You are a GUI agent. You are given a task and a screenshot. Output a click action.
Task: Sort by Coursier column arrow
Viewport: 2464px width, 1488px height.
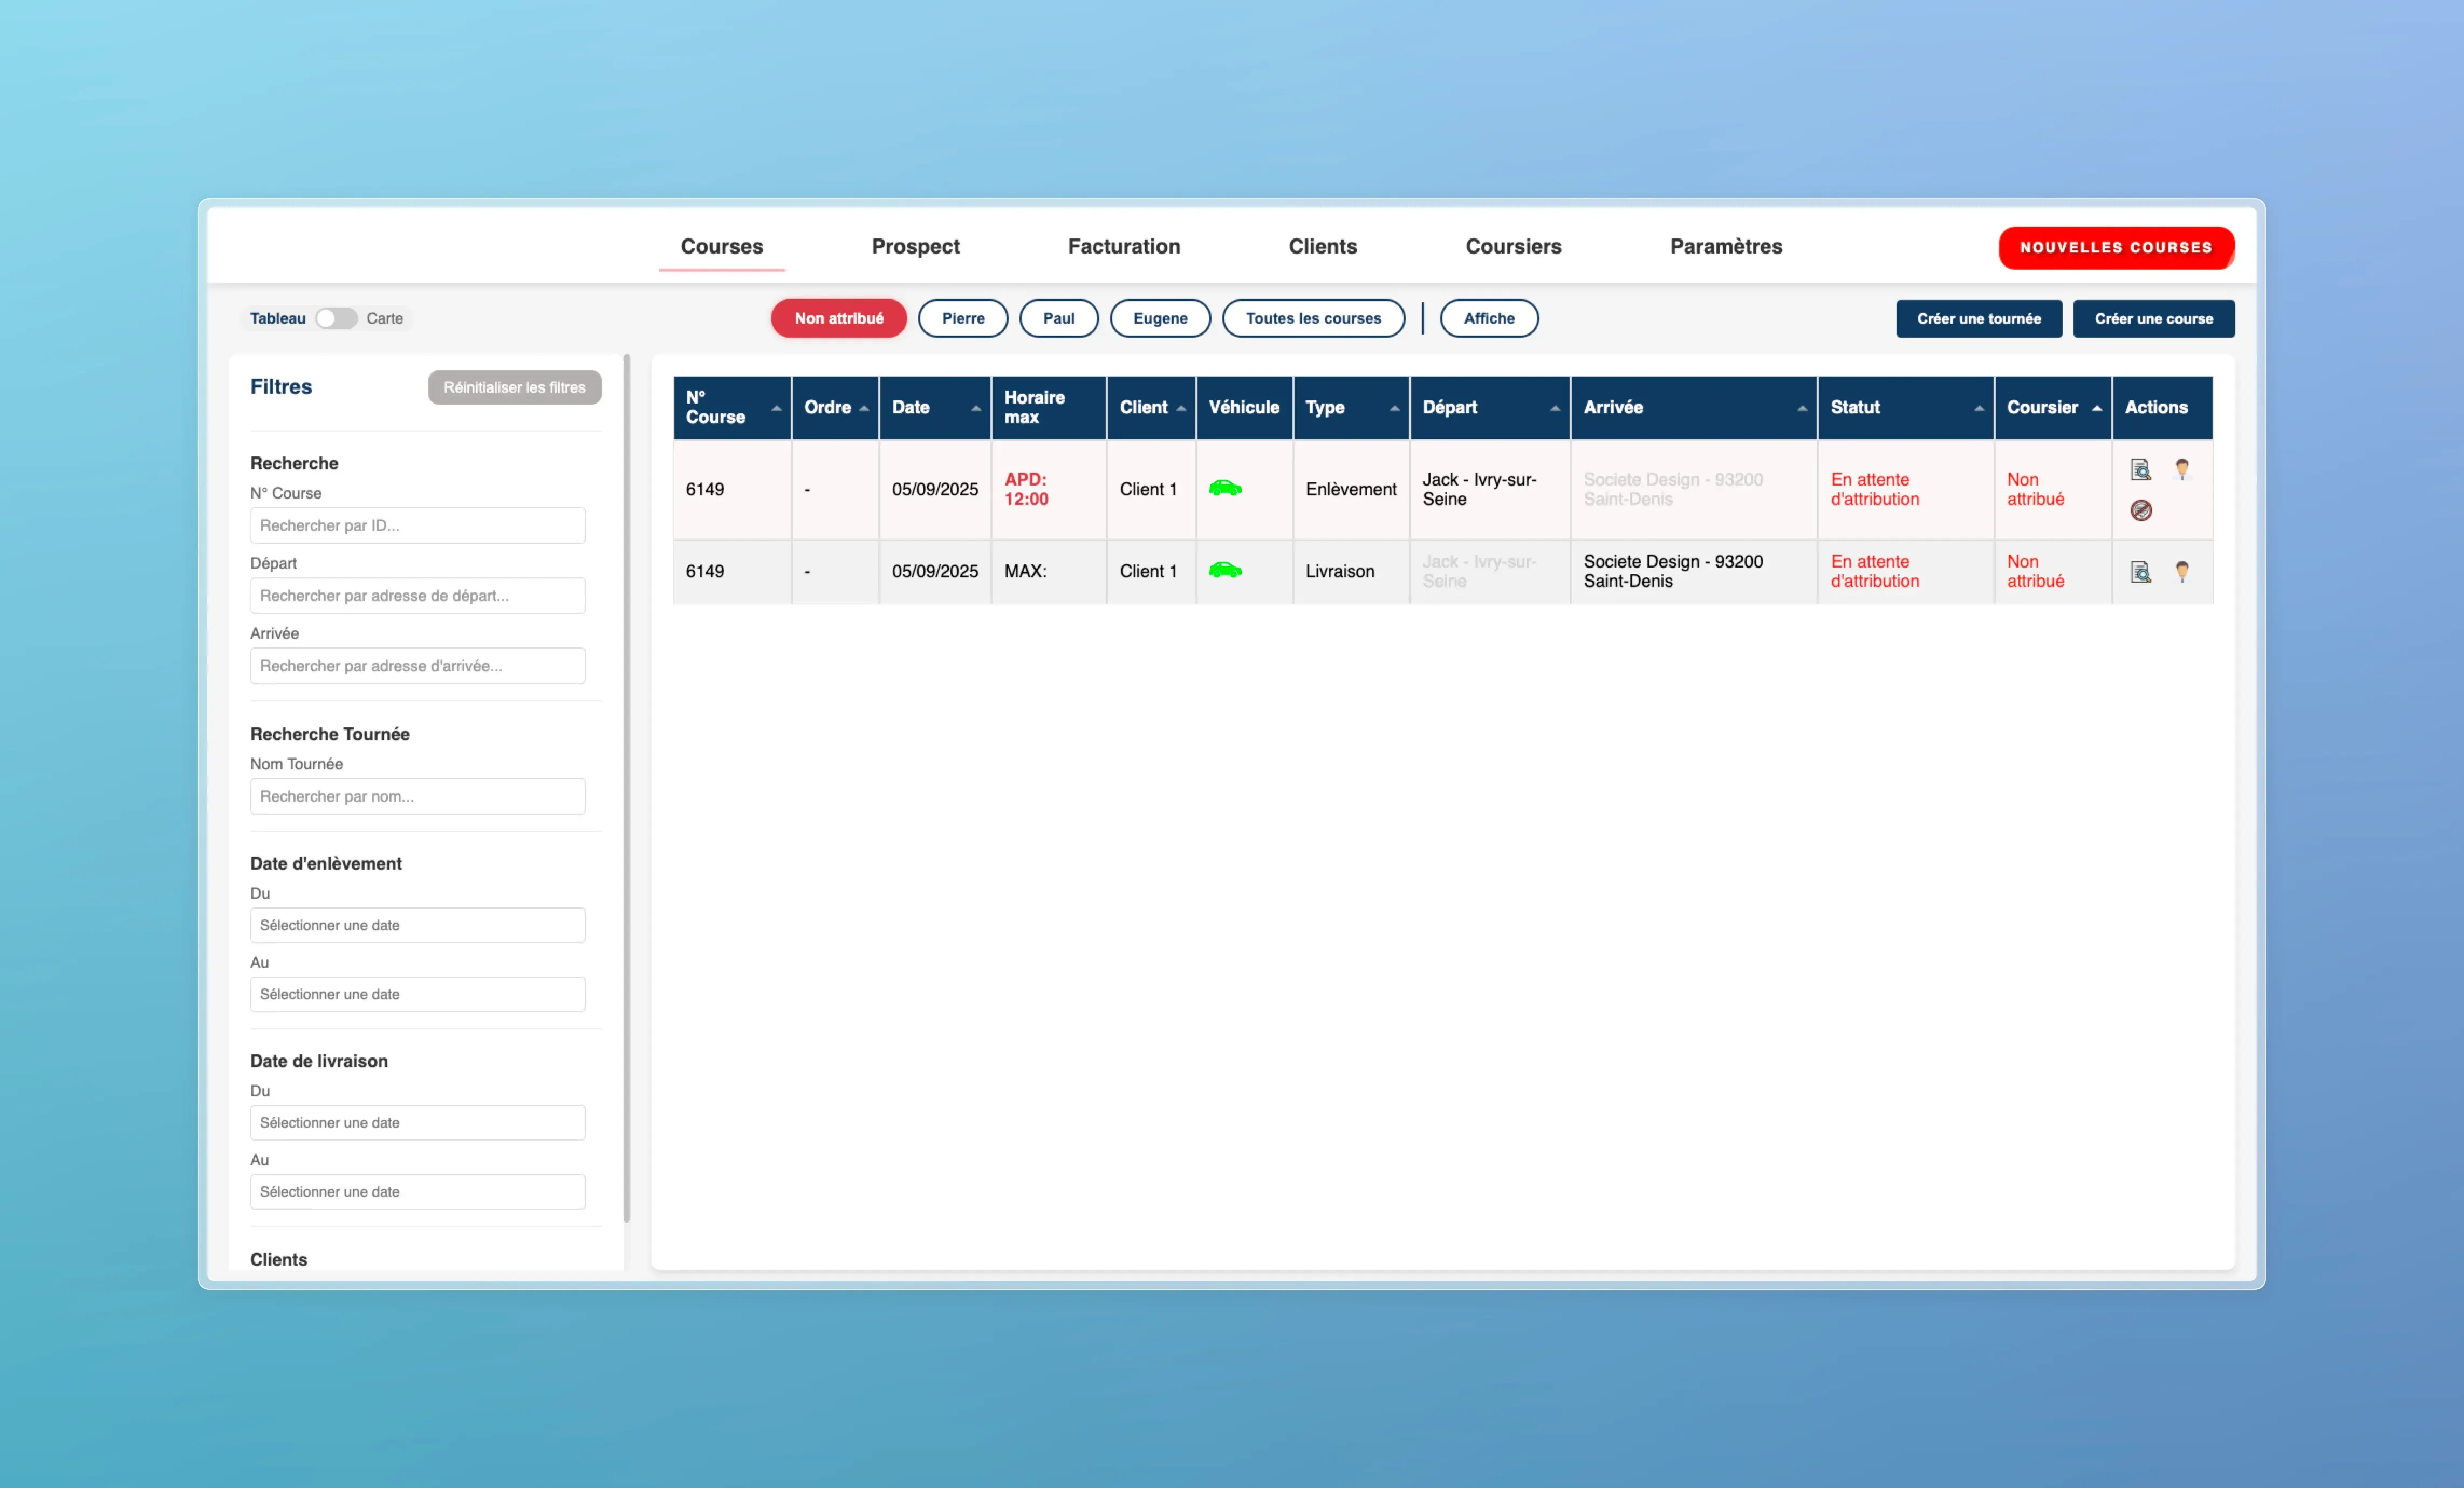(2096, 408)
